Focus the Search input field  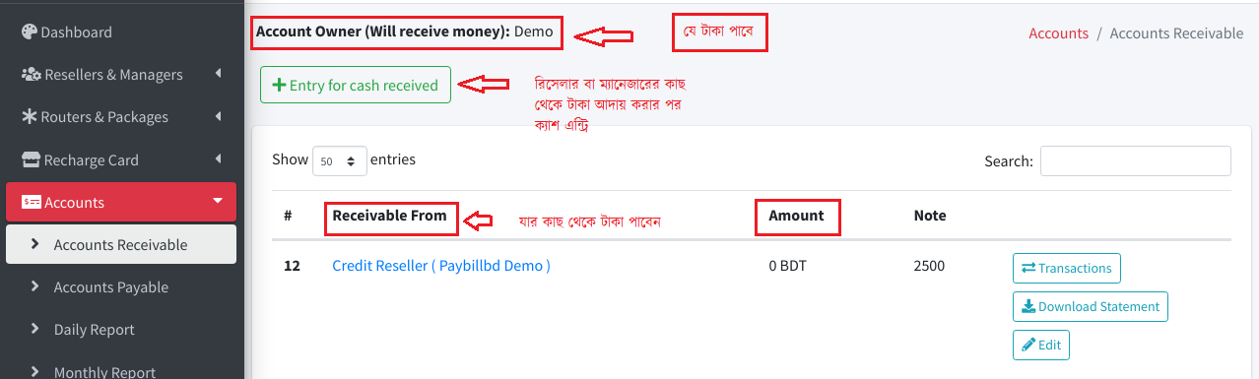click(x=1135, y=160)
